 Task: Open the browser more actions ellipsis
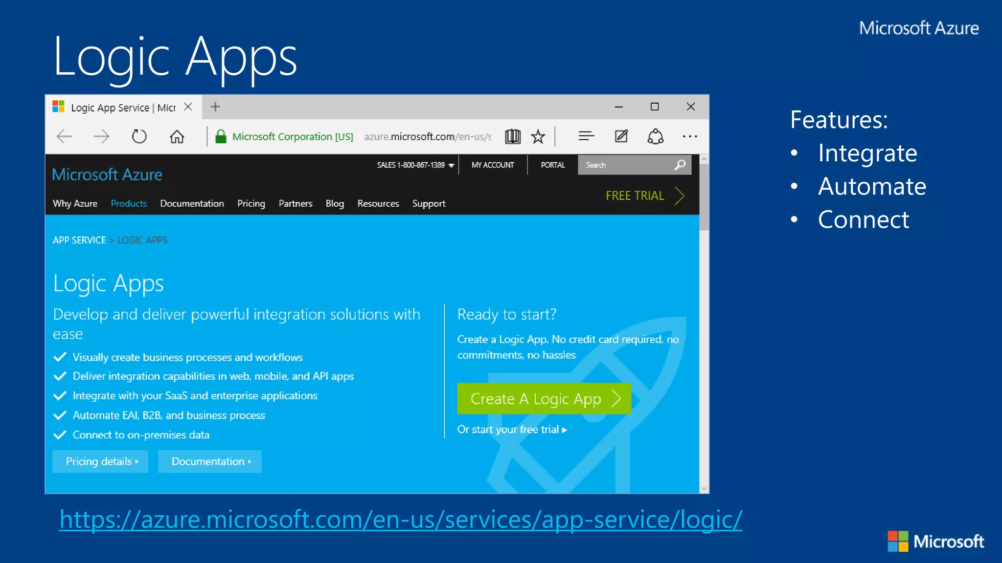(690, 136)
